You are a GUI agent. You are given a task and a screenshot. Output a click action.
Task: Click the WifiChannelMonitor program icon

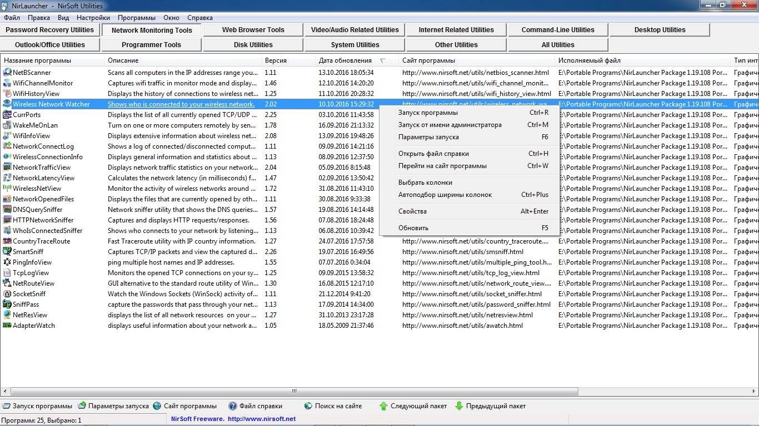click(x=7, y=83)
